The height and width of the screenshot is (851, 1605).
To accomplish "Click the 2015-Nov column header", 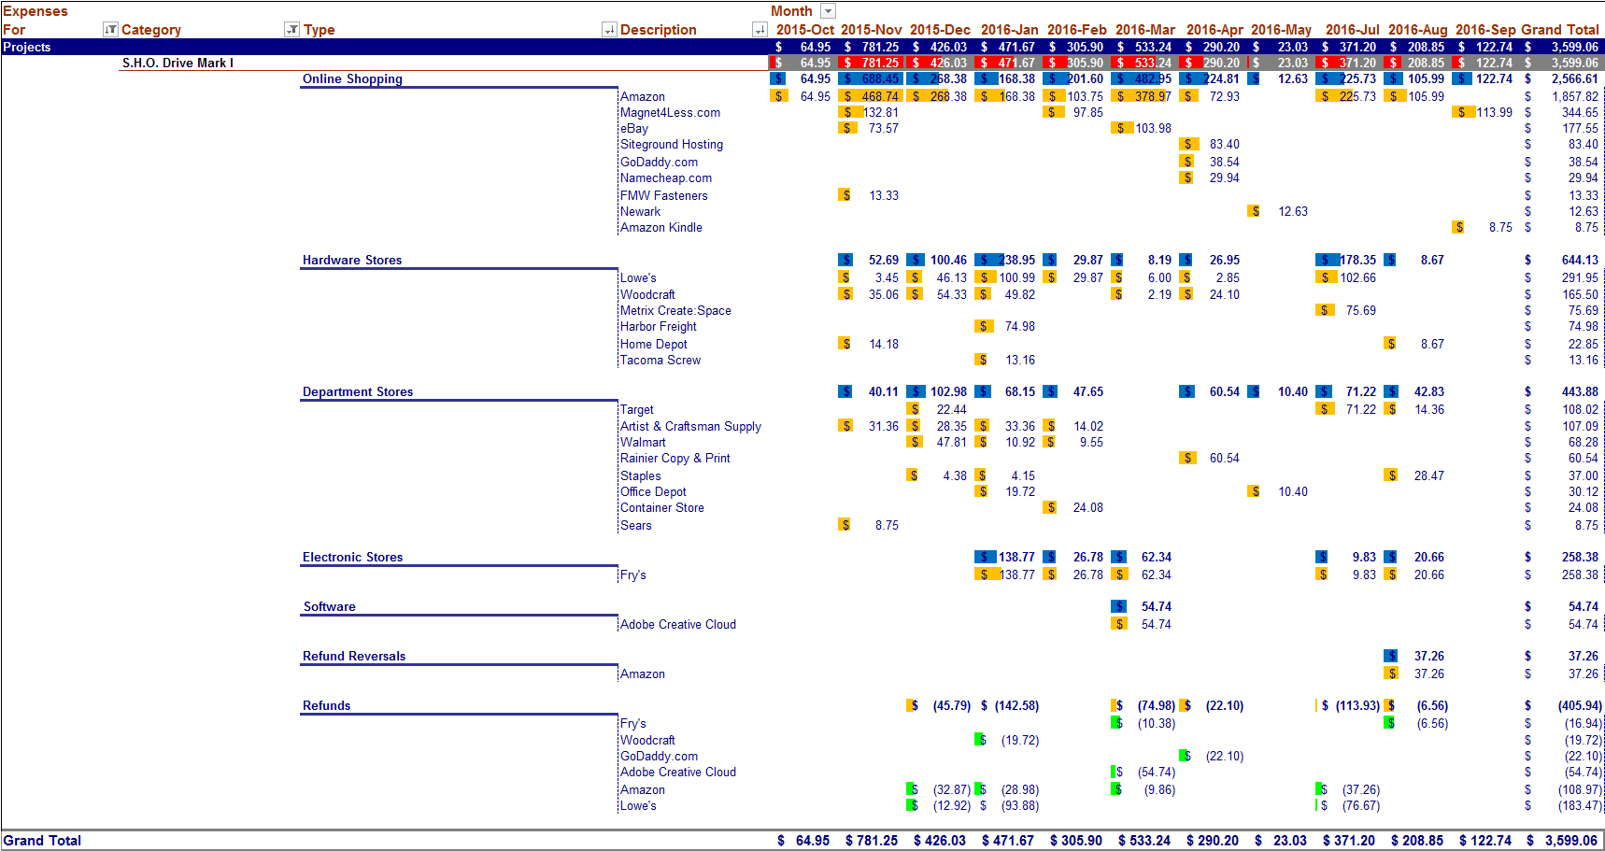I will pos(872,30).
